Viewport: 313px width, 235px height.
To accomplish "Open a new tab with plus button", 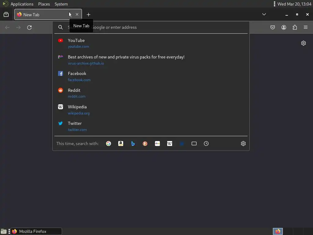I will [88, 15].
